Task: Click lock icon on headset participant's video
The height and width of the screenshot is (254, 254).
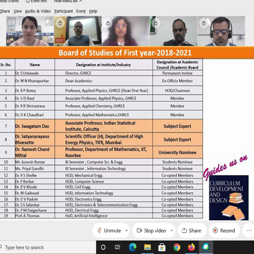Action: click(204, 23)
